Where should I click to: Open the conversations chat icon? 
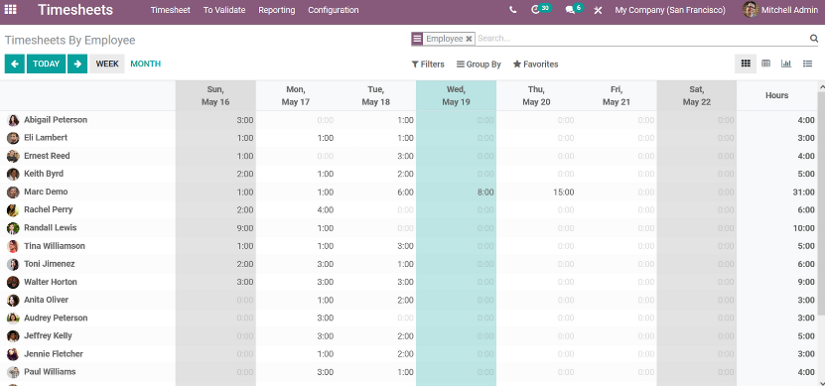[570, 10]
